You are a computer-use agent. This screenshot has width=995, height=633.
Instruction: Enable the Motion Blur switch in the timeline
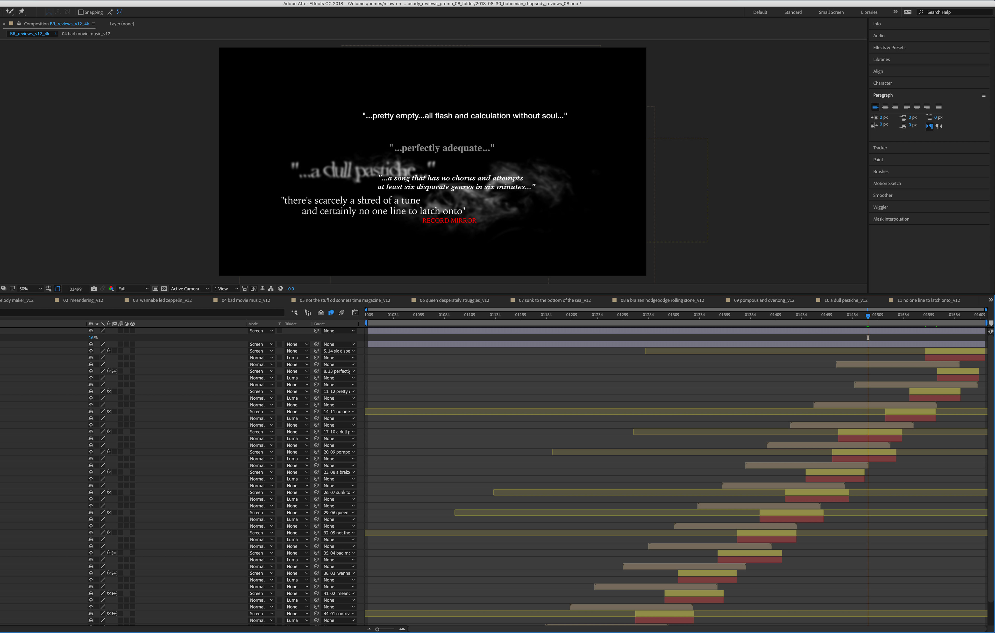342,313
